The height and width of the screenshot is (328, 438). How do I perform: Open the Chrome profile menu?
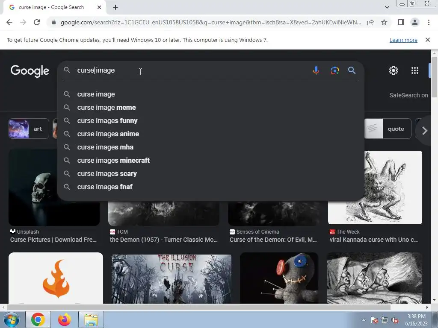pyautogui.click(x=415, y=22)
